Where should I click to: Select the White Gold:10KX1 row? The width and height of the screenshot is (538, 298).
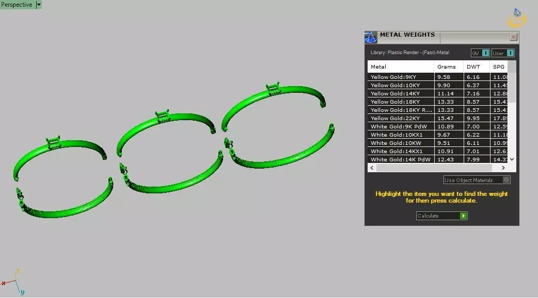pos(437,135)
